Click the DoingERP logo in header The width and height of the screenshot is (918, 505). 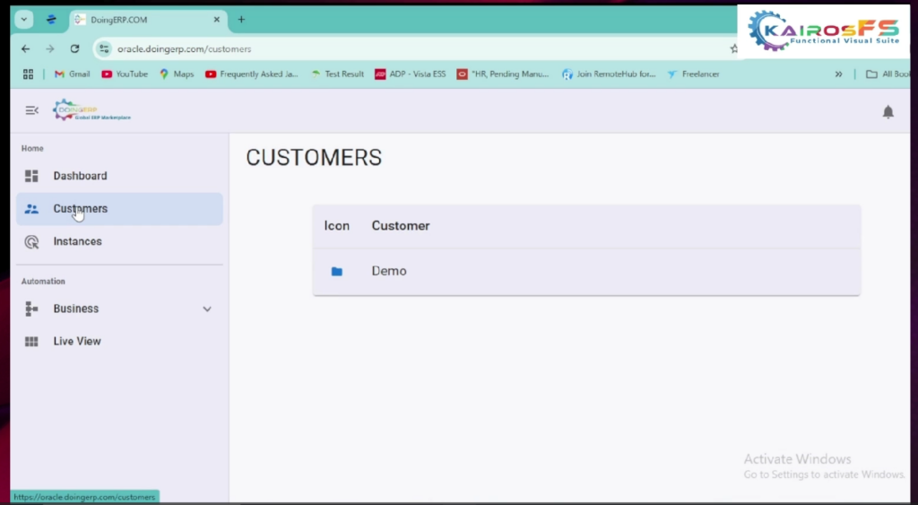[91, 110]
